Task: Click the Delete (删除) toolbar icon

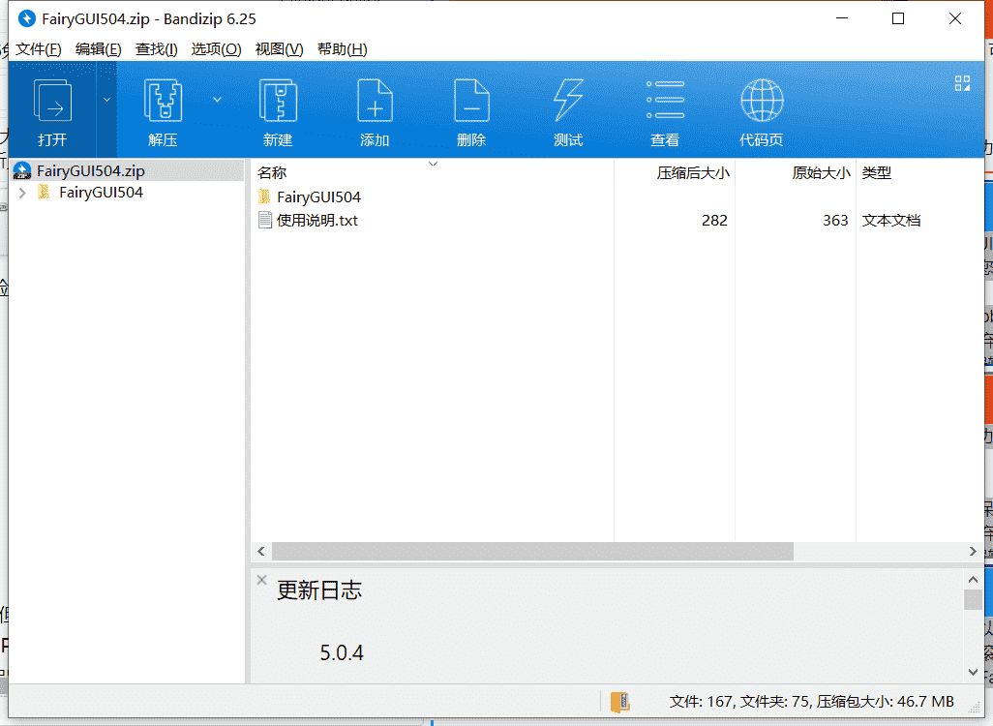Action: coord(471,100)
